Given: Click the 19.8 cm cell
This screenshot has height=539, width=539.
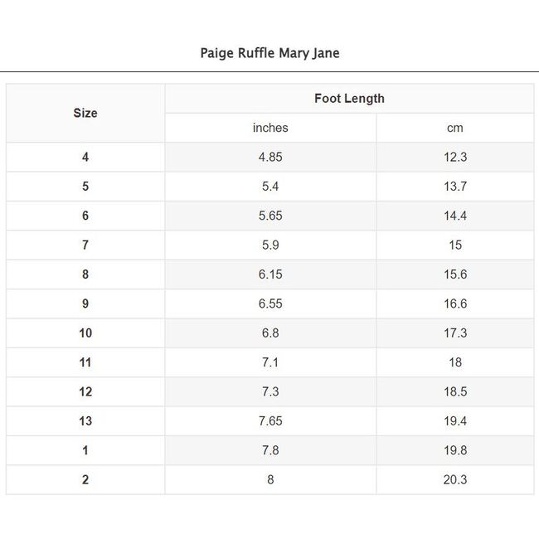Looking at the screenshot, I should [x=455, y=450].
